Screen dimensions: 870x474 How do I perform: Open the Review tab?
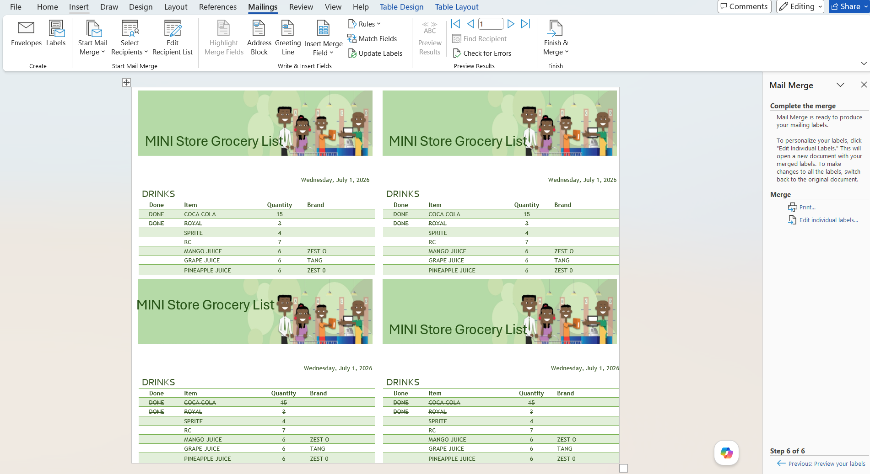(x=301, y=7)
